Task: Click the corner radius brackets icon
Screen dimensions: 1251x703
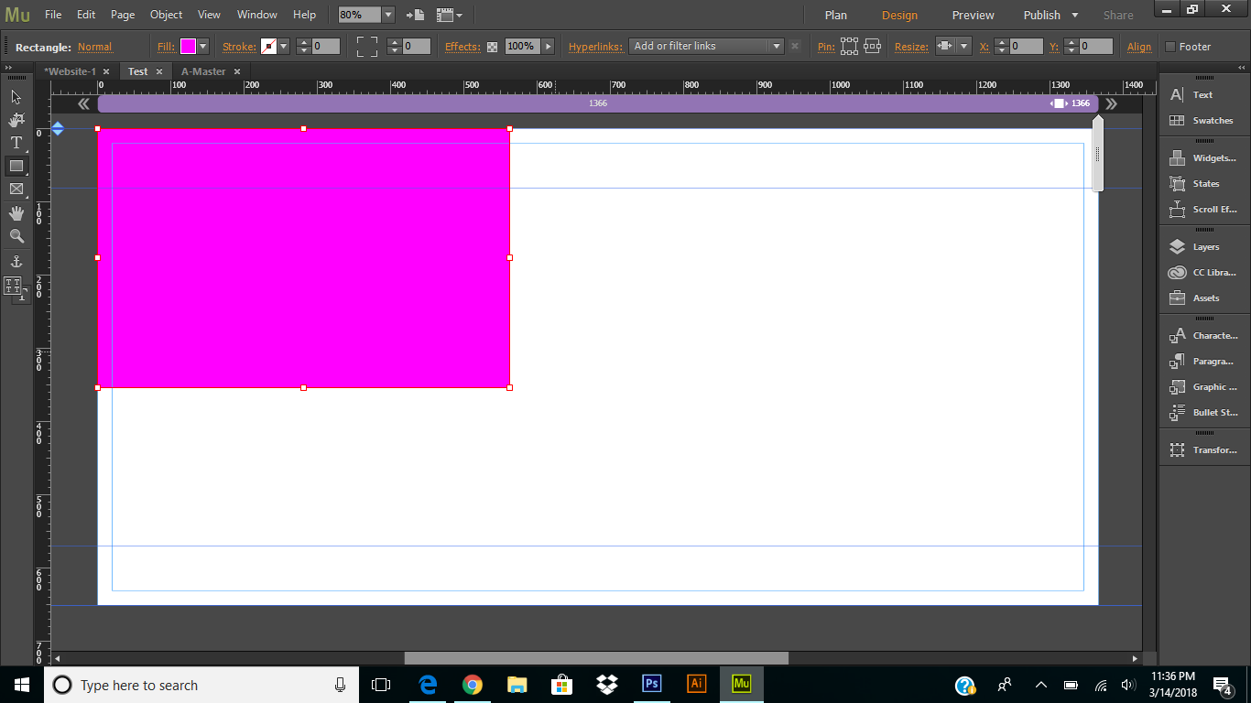Action: [366, 46]
